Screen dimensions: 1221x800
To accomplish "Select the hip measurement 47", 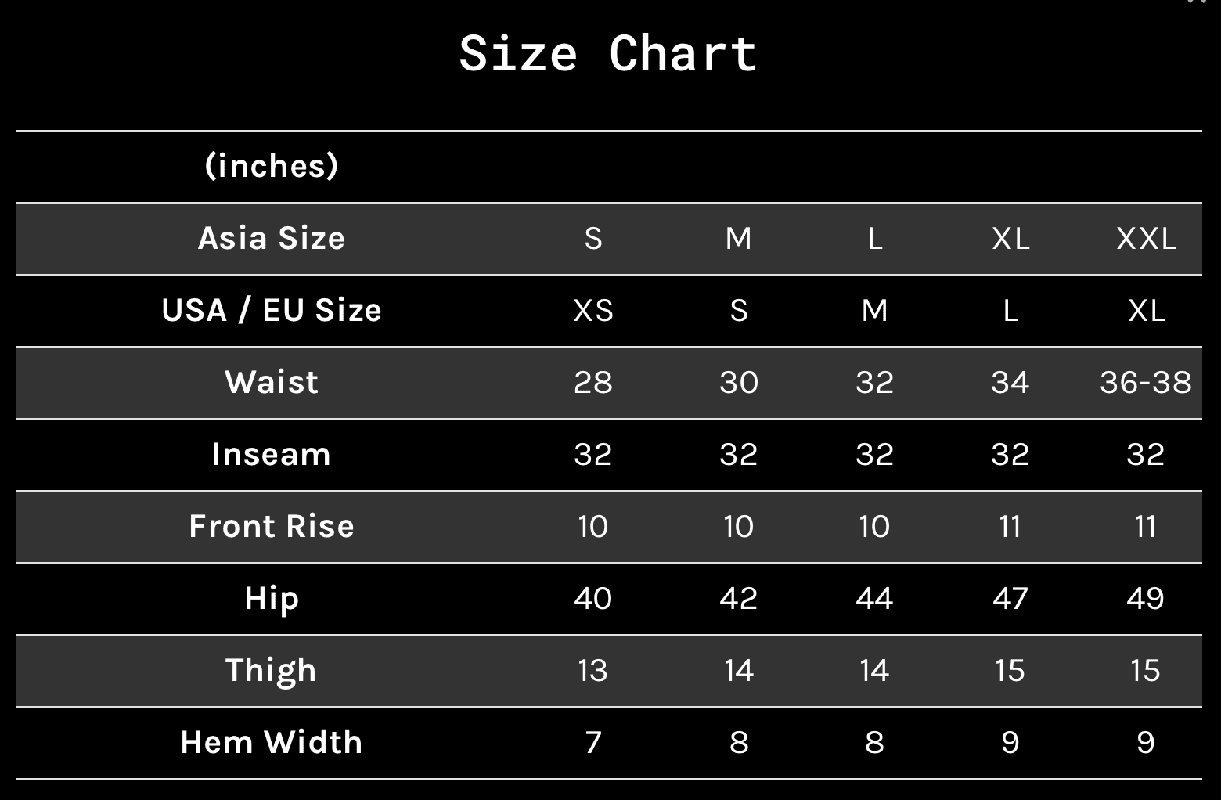I will pyautogui.click(x=1010, y=598).
